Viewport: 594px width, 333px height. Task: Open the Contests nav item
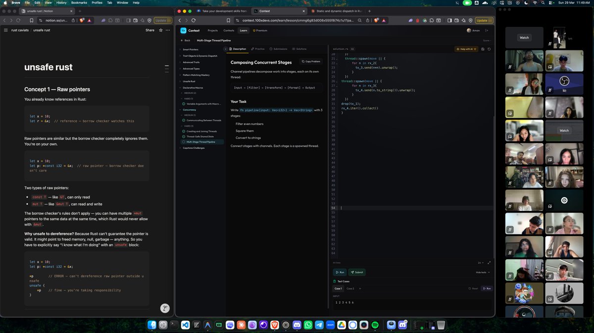point(229,30)
